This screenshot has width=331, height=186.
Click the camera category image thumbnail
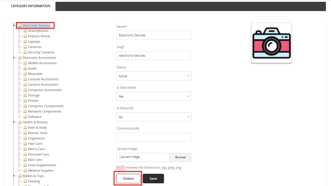pyautogui.click(x=271, y=43)
